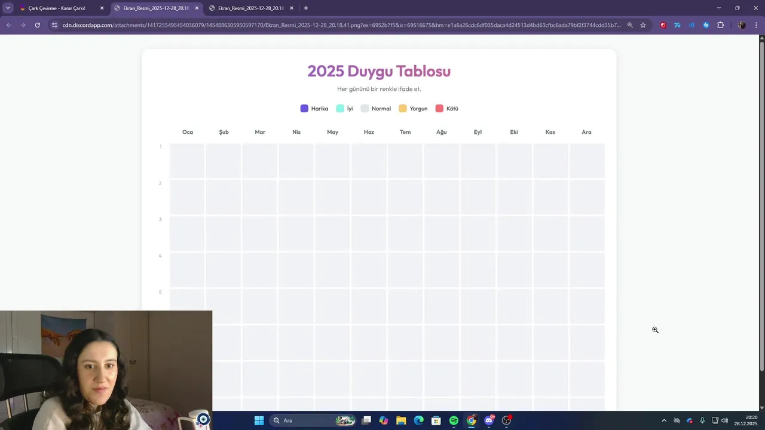Click the taskbar Ara search box

(x=314, y=420)
